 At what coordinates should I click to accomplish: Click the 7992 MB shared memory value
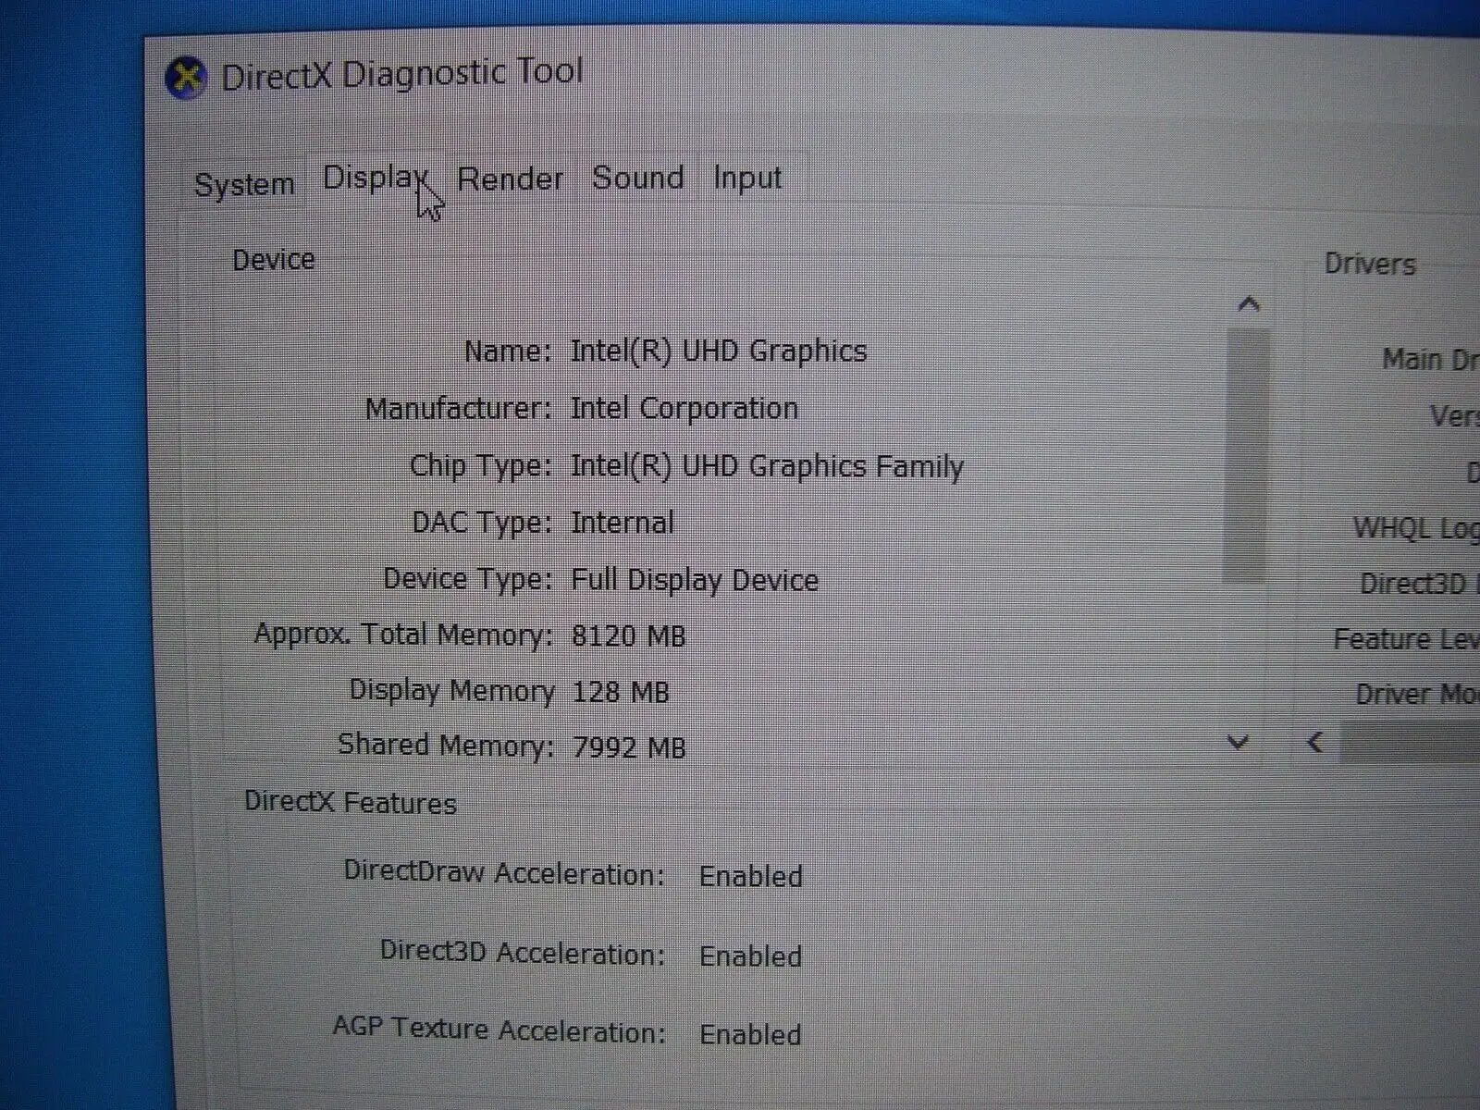coord(629,747)
